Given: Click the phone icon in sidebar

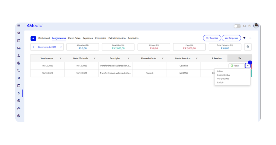Looking at the screenshot, I should (x=19, y=71).
